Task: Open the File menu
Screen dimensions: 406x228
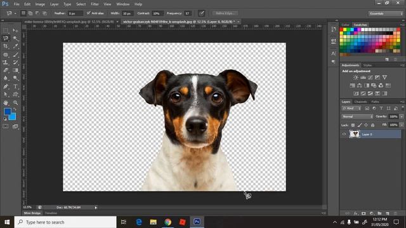Action: 16,4
